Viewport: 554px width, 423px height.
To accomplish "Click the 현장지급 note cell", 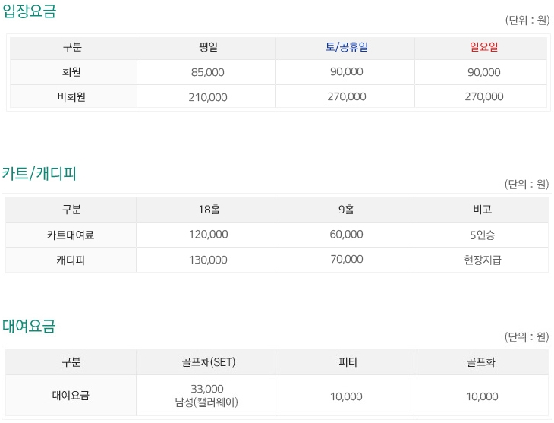I will (482, 260).
